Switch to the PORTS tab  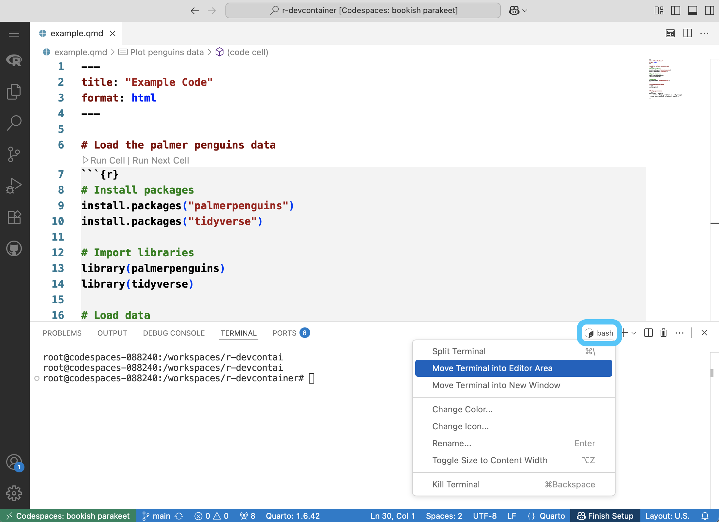click(291, 333)
